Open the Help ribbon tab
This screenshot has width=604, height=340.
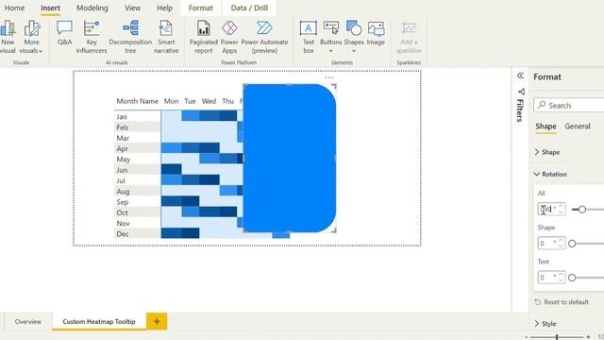[164, 8]
